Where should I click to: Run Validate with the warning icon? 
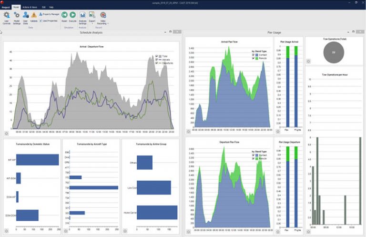pos(34,17)
